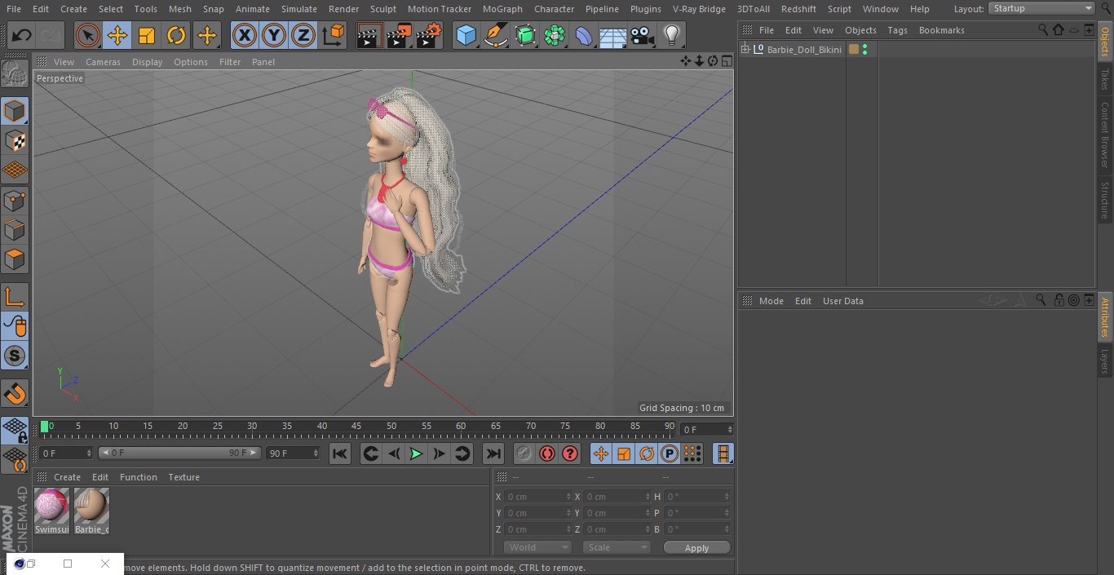Expand Barbie_Doll_Bikini object tree

[x=745, y=50]
